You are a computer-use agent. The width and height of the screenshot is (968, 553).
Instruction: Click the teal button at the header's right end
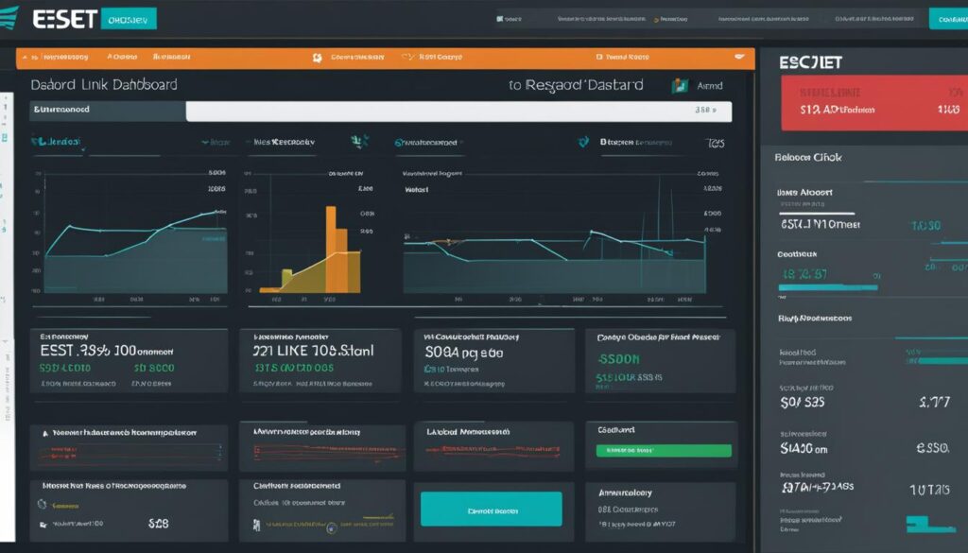[949, 19]
